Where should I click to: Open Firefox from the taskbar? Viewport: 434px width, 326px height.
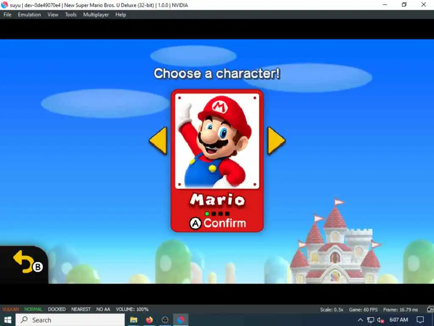click(150, 320)
